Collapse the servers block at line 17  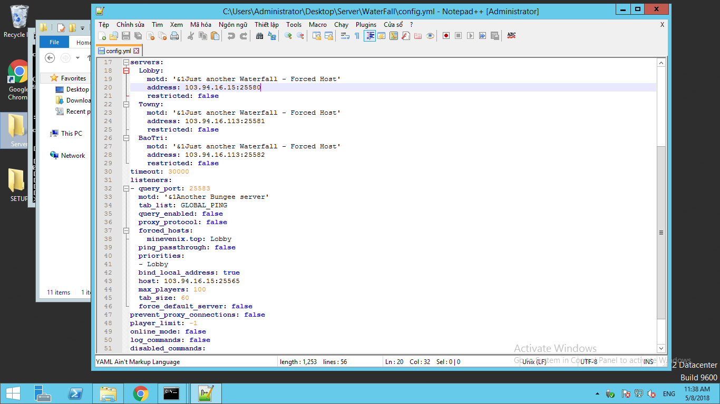[x=126, y=62]
